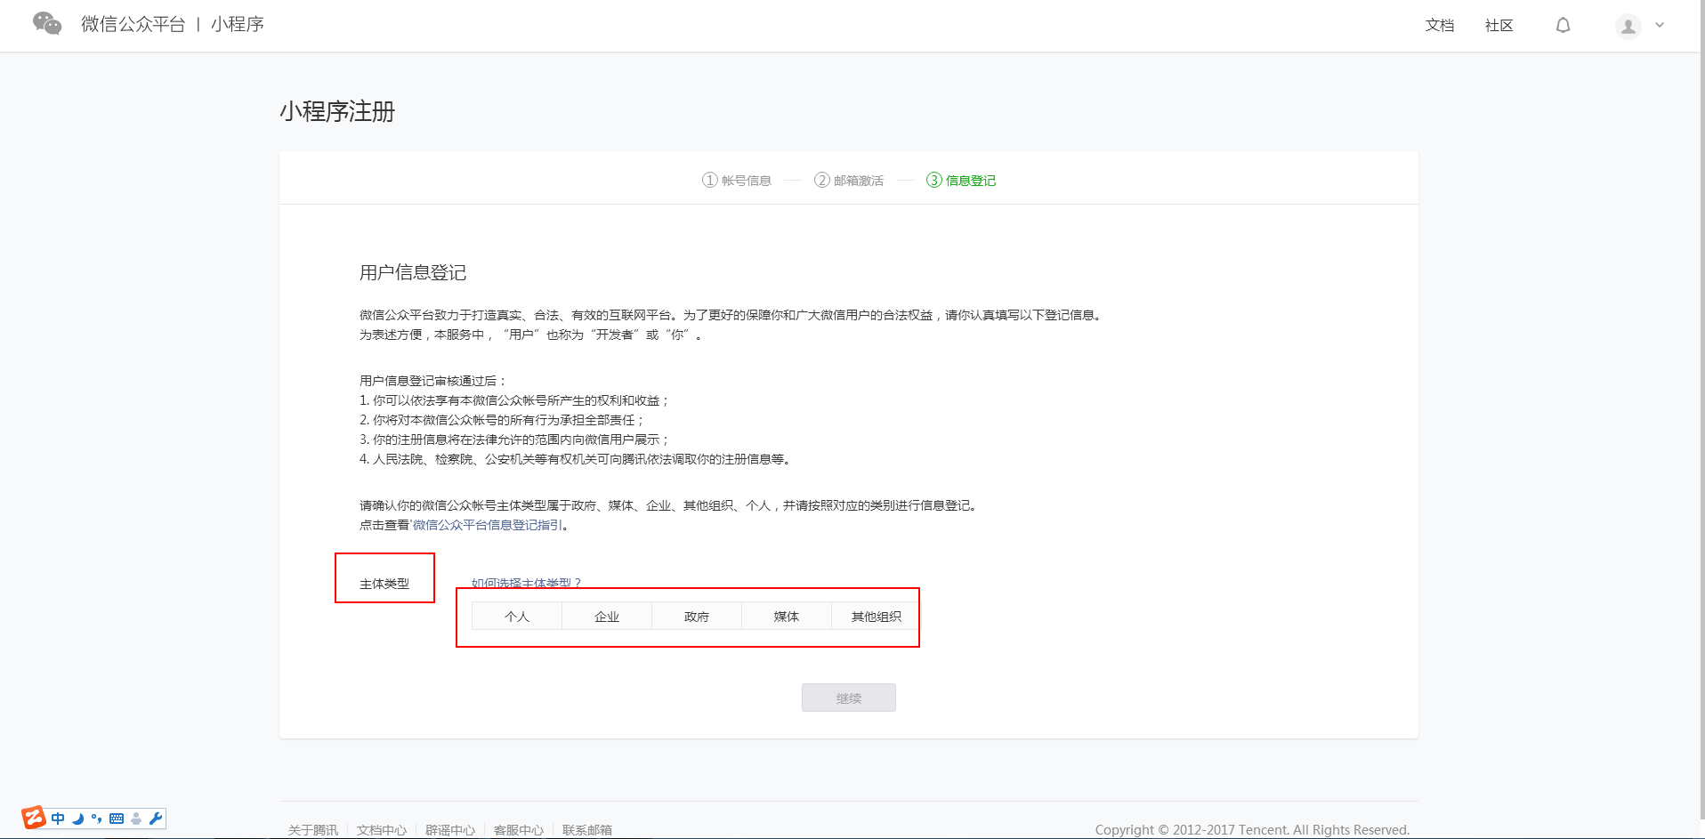Select 其他组织 as the subject type
The image size is (1705, 839).
click(875, 615)
